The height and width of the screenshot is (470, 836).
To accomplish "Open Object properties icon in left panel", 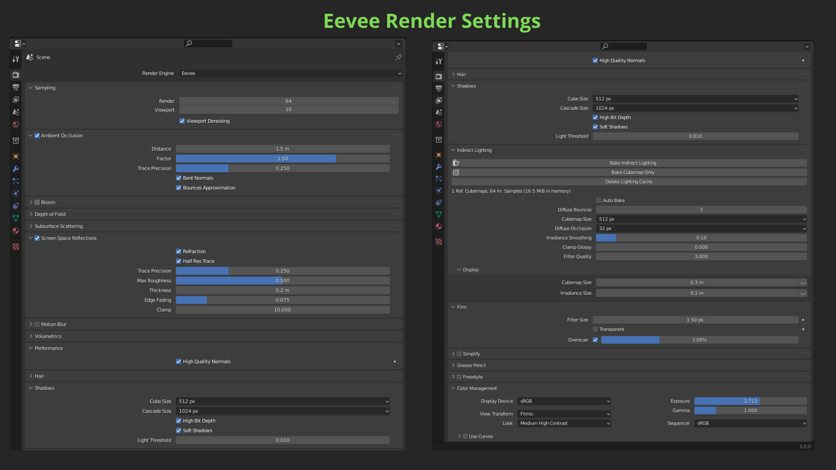I will pos(16,156).
